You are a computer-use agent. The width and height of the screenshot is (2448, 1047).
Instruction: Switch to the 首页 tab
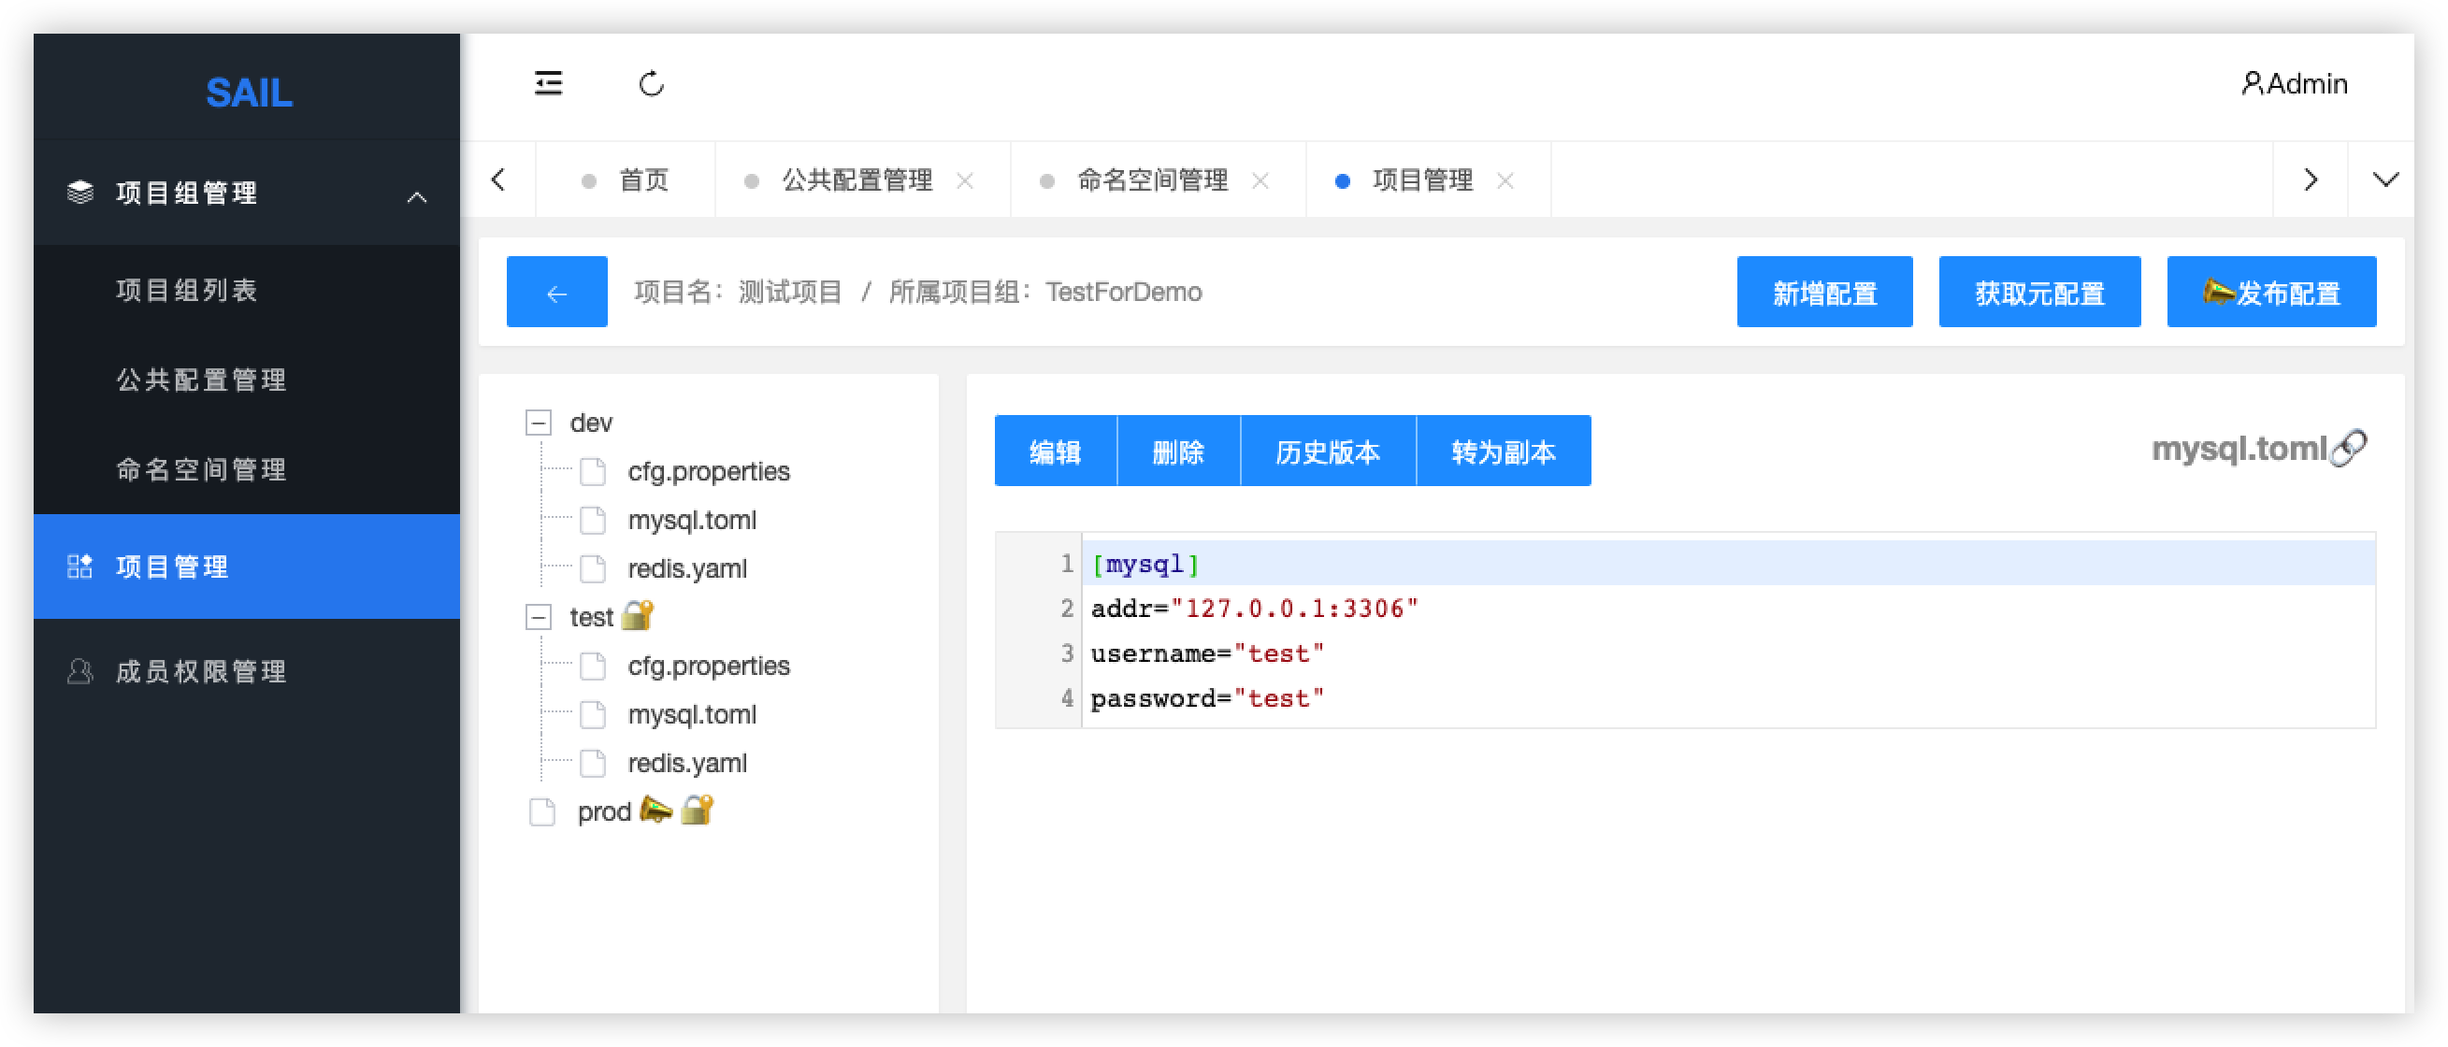point(643,179)
